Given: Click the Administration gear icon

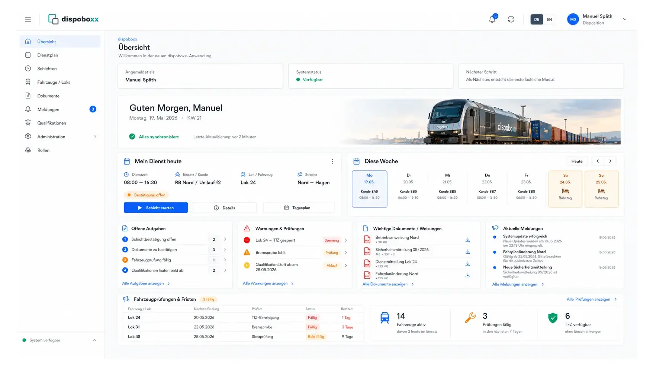Looking at the screenshot, I should pyautogui.click(x=28, y=137).
